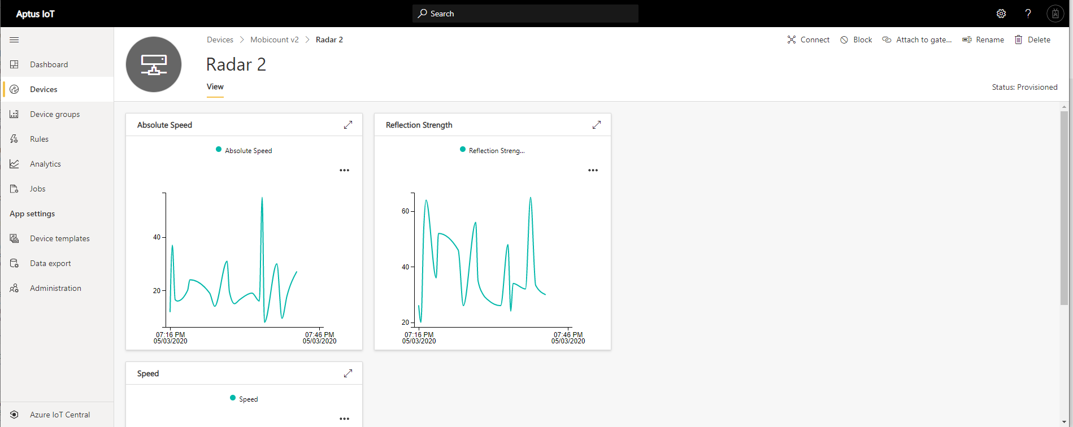The image size is (1073, 427).
Task: Click the Rules lightning icon
Action: pos(14,139)
